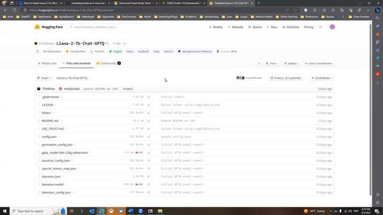This screenshot has height=215, width=383.
Task: Open the sidebar search icon
Action: click(x=378, y=19)
